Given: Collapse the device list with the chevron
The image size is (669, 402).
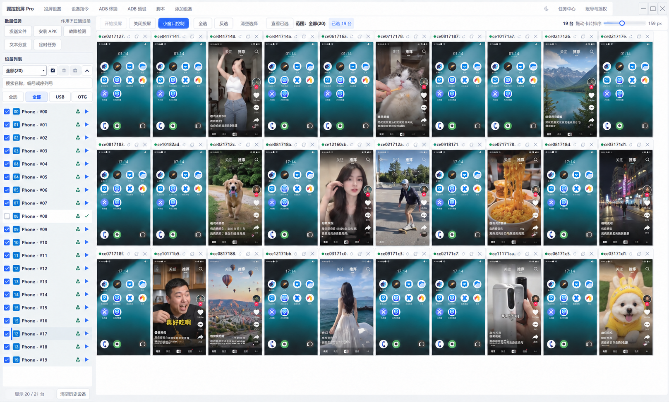Looking at the screenshot, I should pos(87,71).
